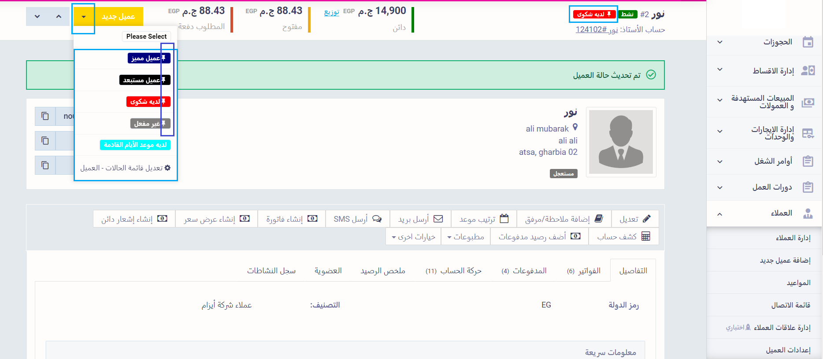Select the عميل مميز status
Screen dimensions: 823x359
click(148, 58)
